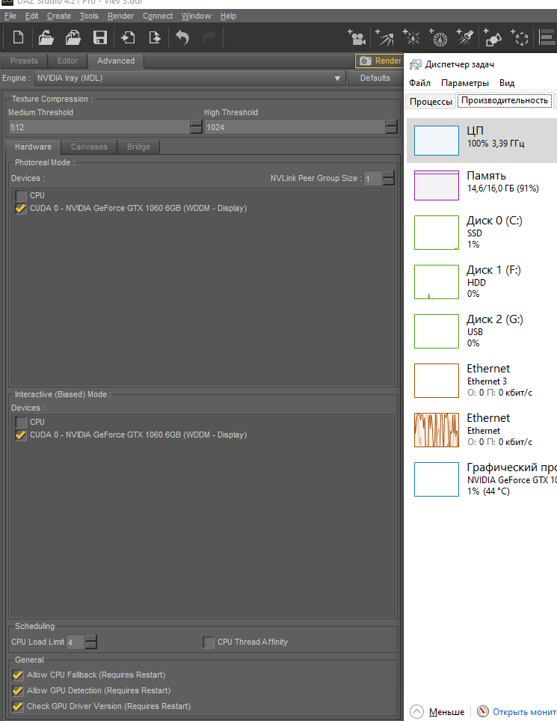Open Параметры menu in Task Manager
Image resolution: width=557 pixels, height=721 pixels.
pyautogui.click(x=464, y=83)
